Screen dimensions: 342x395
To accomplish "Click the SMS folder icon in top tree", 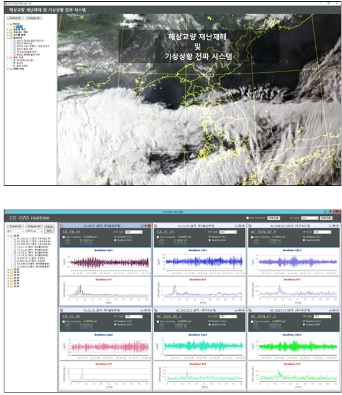I will tap(11, 68).
